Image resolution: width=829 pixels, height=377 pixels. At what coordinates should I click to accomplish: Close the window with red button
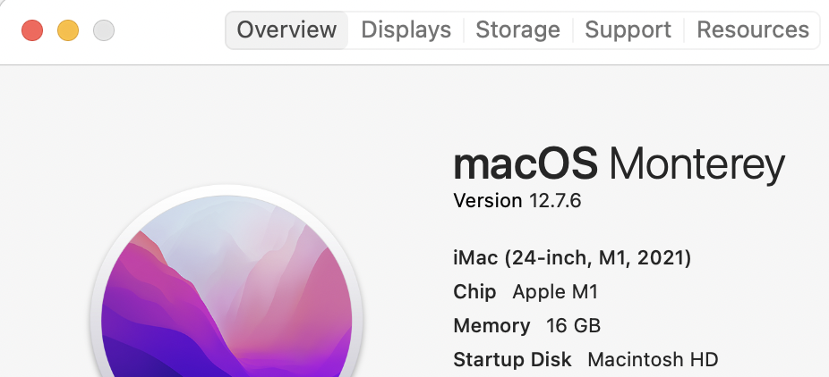[x=32, y=31]
